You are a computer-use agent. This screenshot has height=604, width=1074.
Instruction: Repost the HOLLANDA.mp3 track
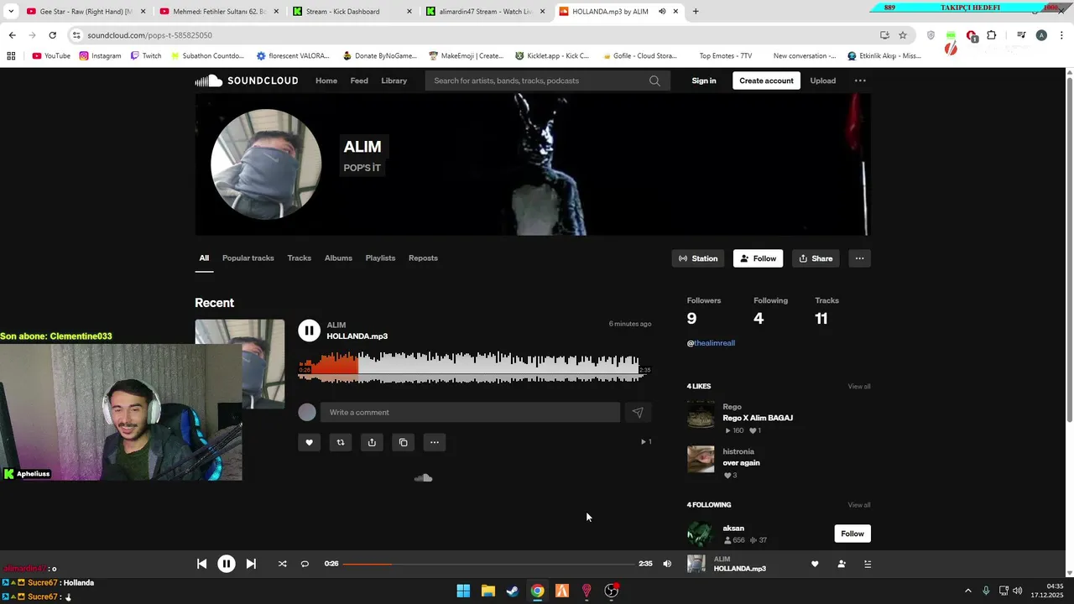tap(341, 442)
